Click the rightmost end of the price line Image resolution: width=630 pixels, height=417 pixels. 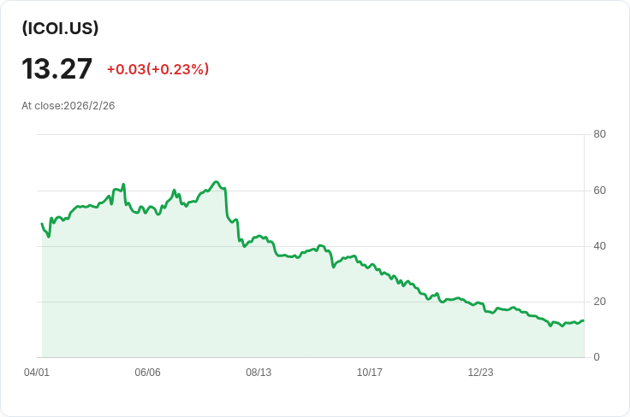pyautogui.click(x=583, y=321)
